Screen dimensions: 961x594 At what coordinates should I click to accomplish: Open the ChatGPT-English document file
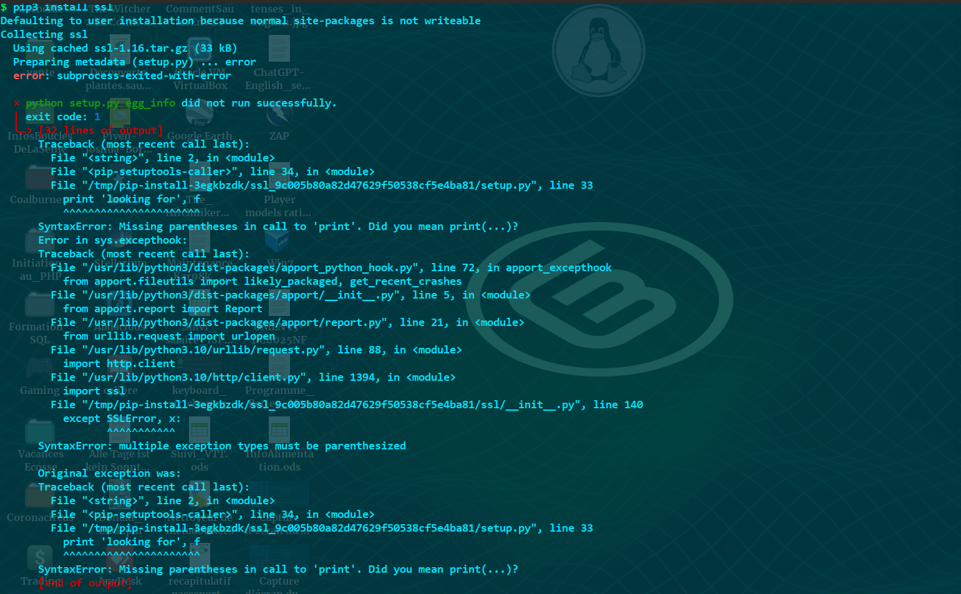coord(279,49)
